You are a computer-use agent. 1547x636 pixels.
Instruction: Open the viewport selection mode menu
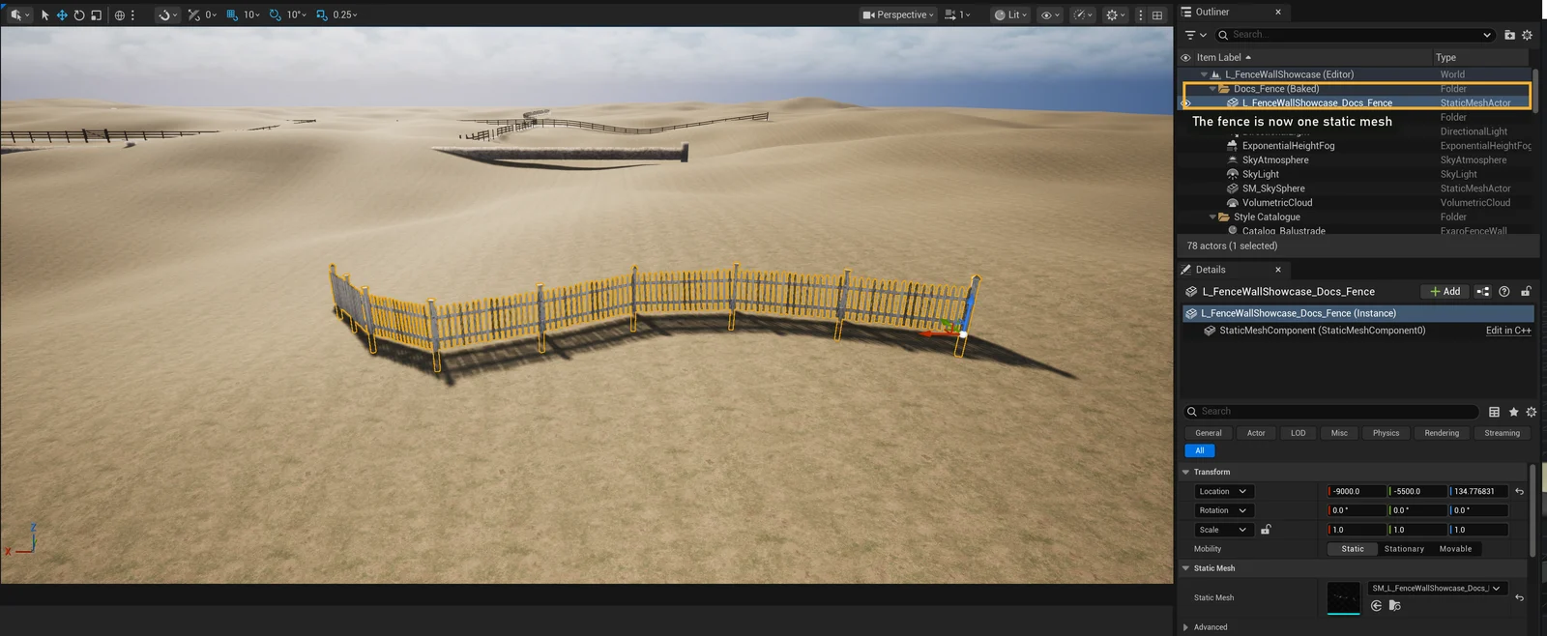point(18,14)
